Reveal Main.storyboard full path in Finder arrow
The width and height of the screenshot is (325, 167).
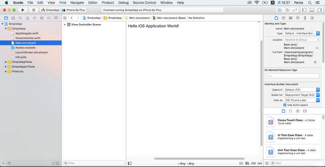coord(315,62)
